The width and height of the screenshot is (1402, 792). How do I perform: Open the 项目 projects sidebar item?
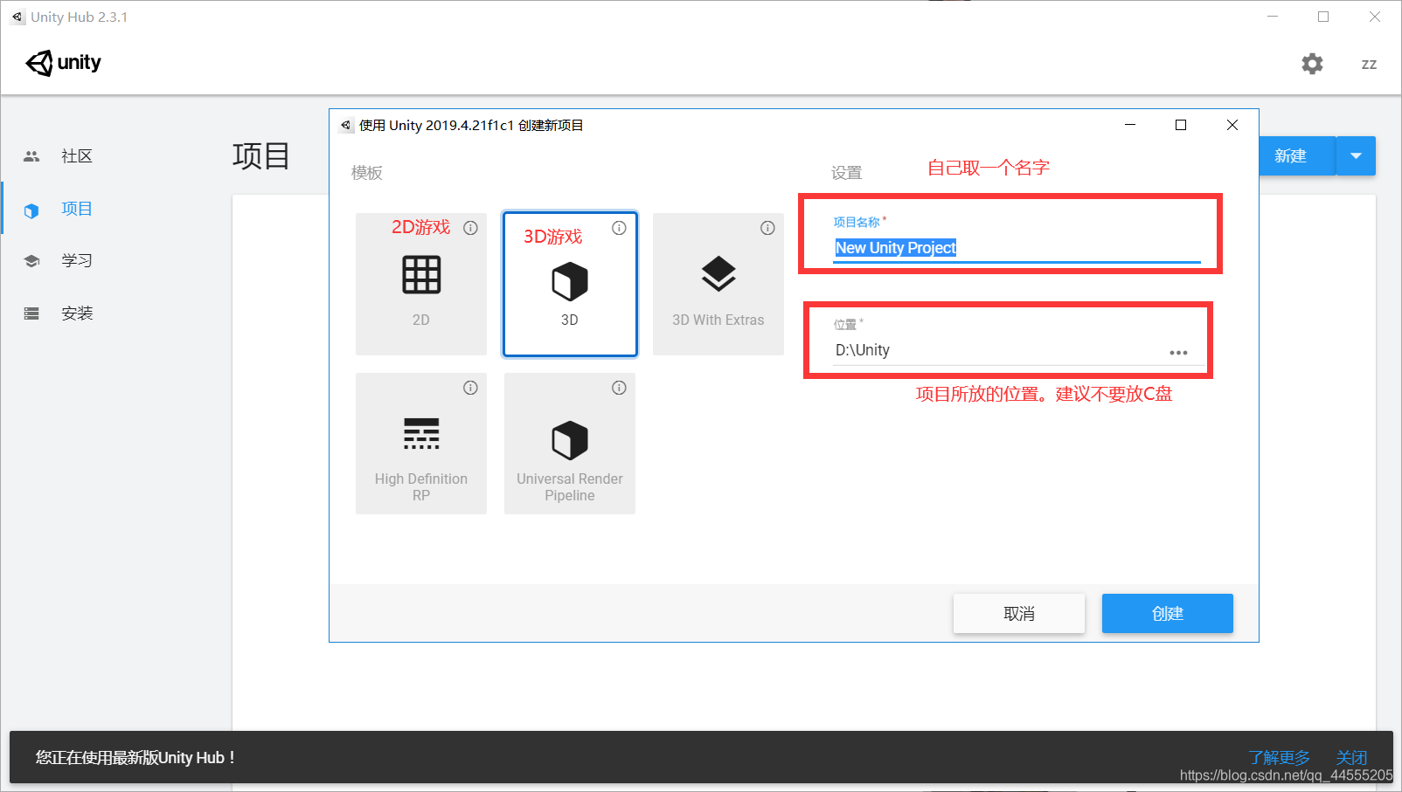pos(77,209)
